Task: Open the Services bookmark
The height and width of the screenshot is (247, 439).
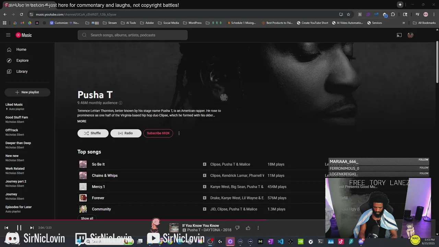Action: pyautogui.click(x=375, y=23)
